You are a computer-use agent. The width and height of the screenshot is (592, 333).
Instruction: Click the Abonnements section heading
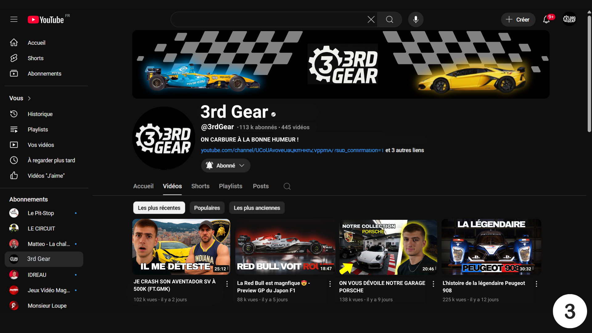point(28,199)
